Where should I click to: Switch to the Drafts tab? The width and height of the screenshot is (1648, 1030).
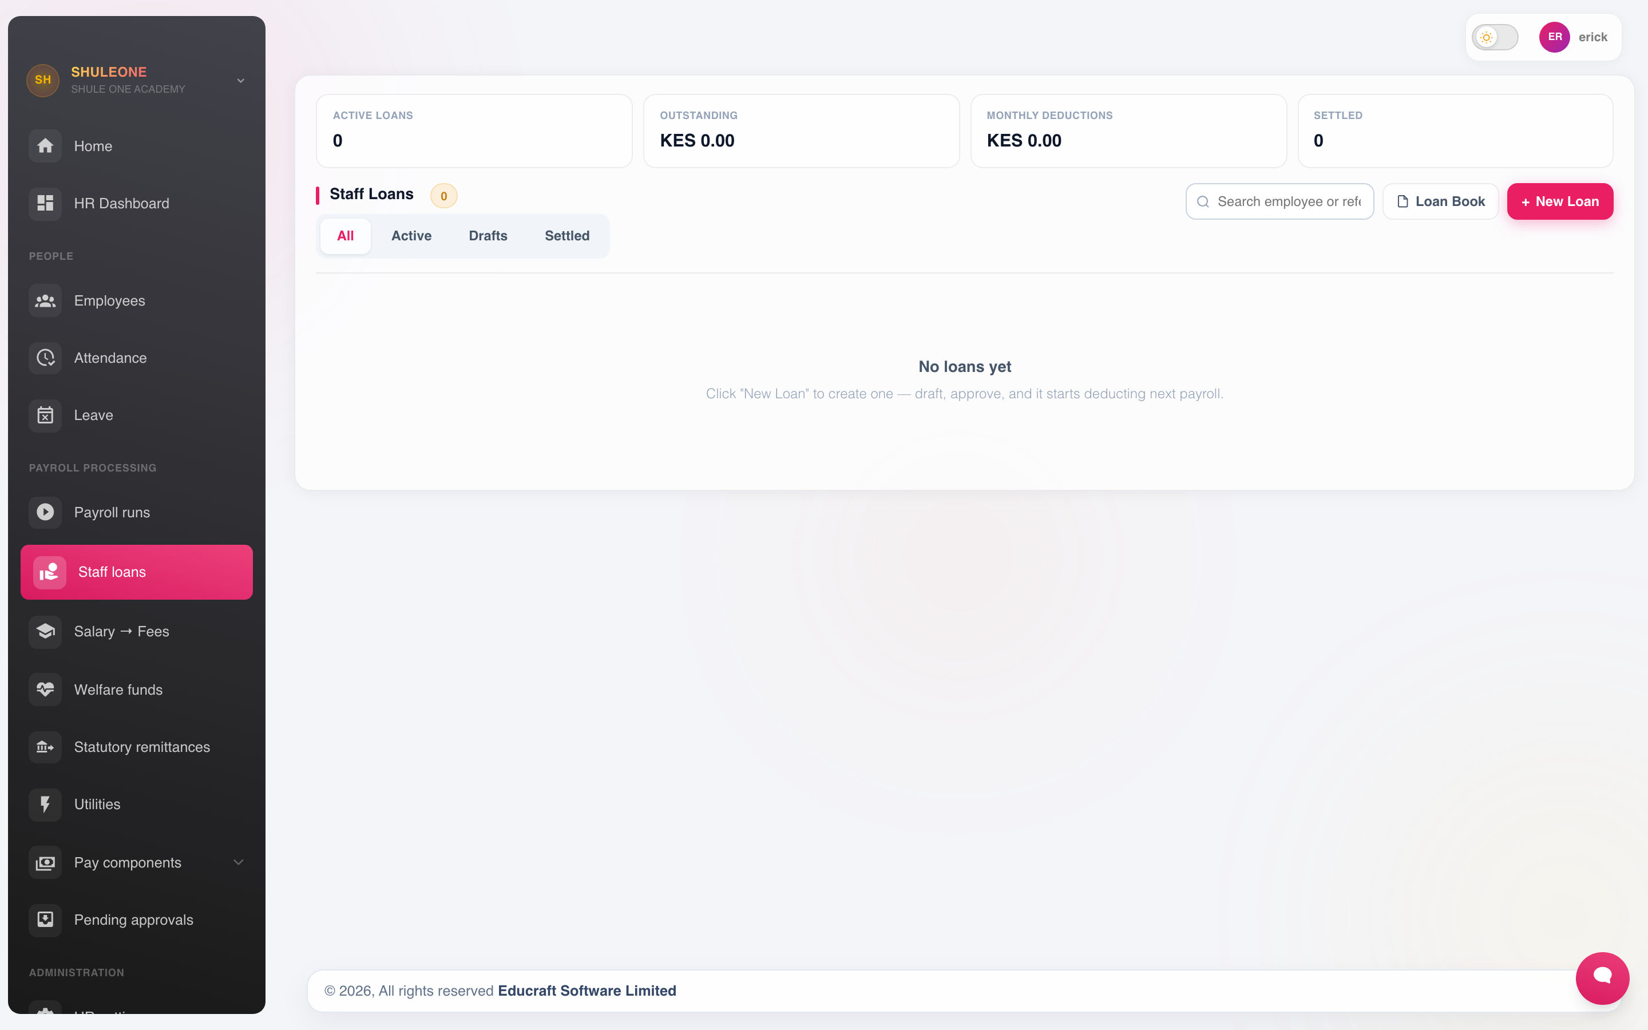[x=488, y=236]
